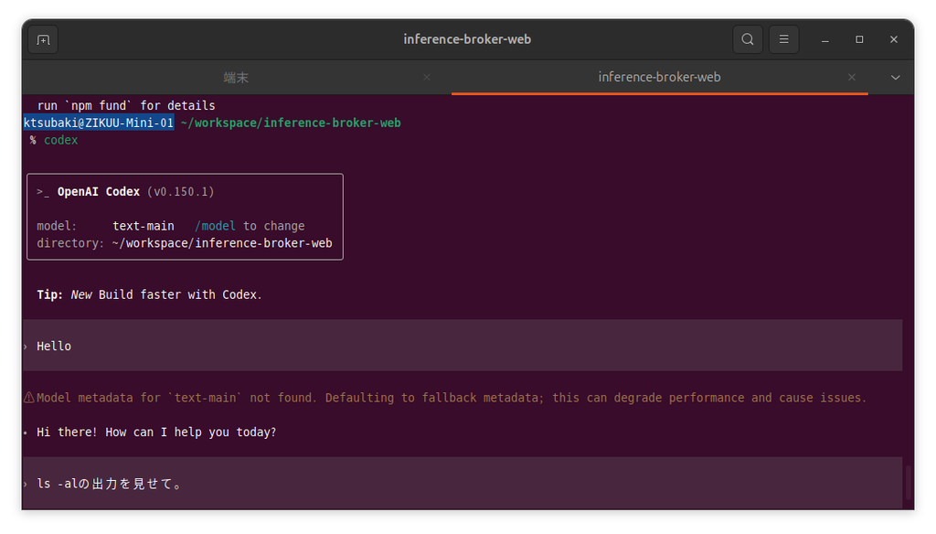Screen dimensions: 936x534
Task: Switch to the inference-broker-web tab
Action: point(659,77)
